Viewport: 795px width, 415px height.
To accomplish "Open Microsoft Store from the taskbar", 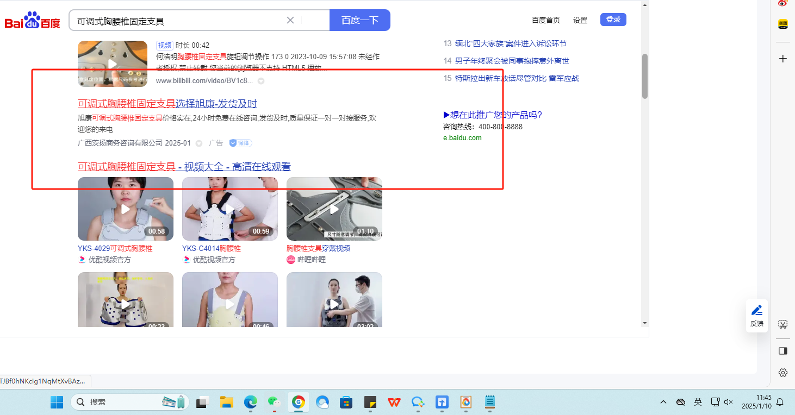I will tap(346, 403).
